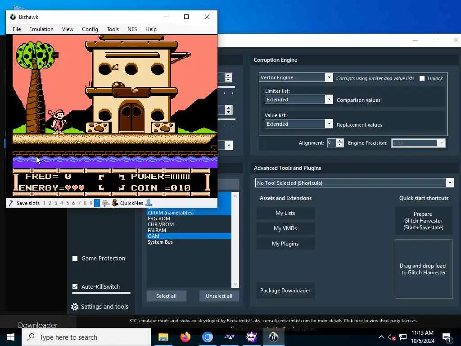Click the slider bar under Auto-KillSwitch
This screenshot has height=346, width=461.
tap(101, 293)
